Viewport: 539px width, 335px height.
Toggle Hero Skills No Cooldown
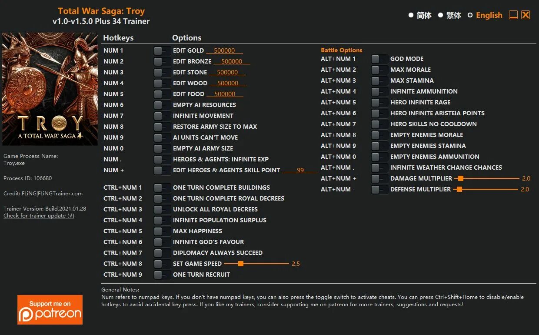tap(379, 124)
